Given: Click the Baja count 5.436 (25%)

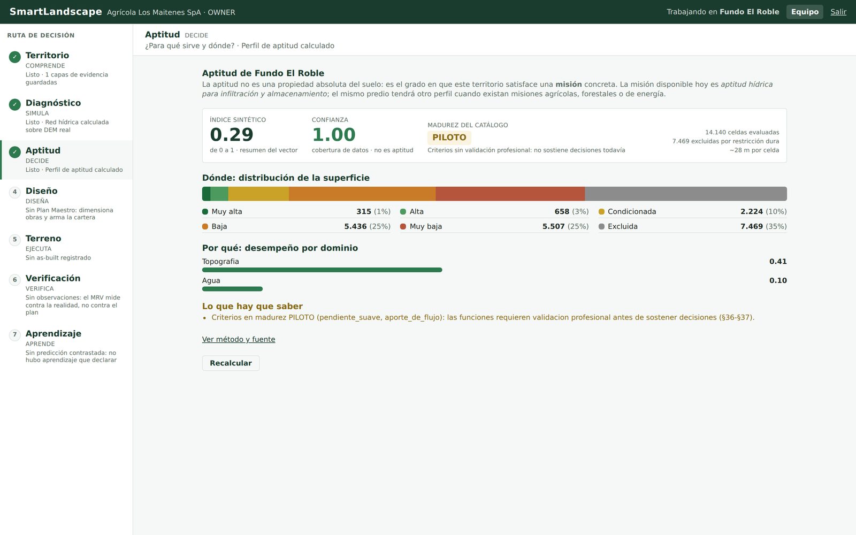Looking at the screenshot, I should [368, 226].
